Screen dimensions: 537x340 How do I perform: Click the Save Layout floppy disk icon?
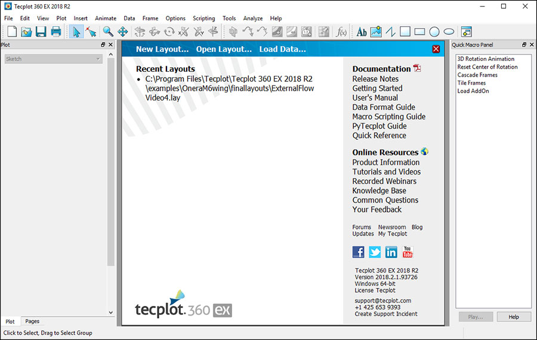41,32
